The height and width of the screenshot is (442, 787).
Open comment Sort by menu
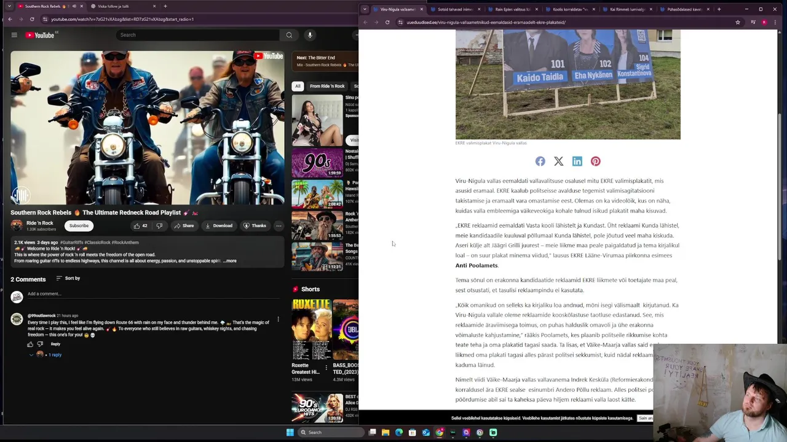(68, 278)
